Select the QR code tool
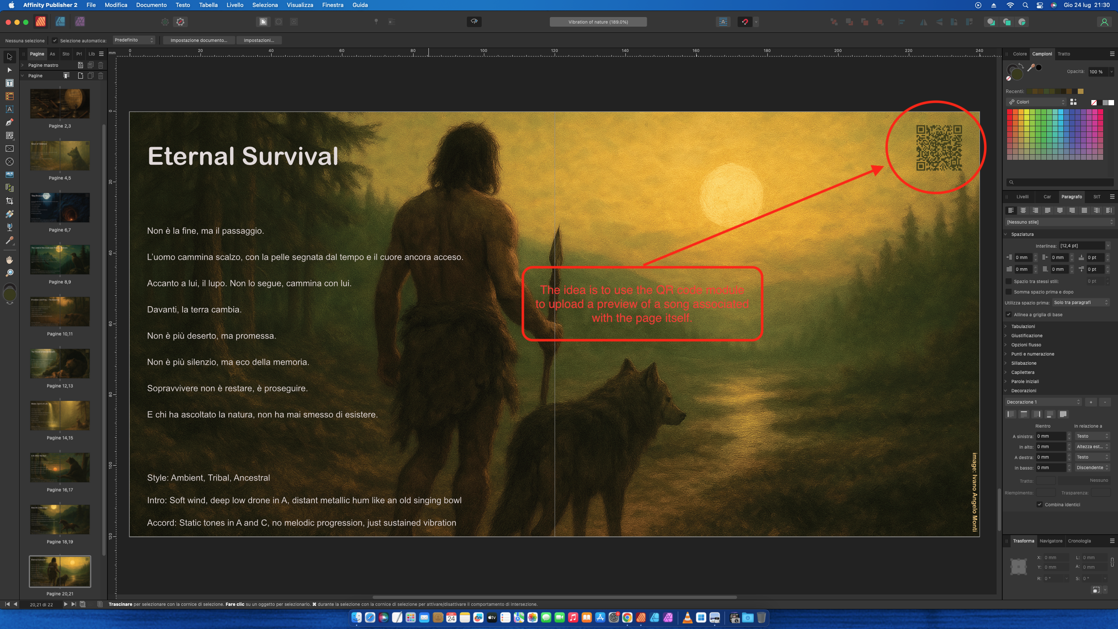Image resolution: width=1118 pixels, height=629 pixels. pyautogui.click(x=10, y=135)
